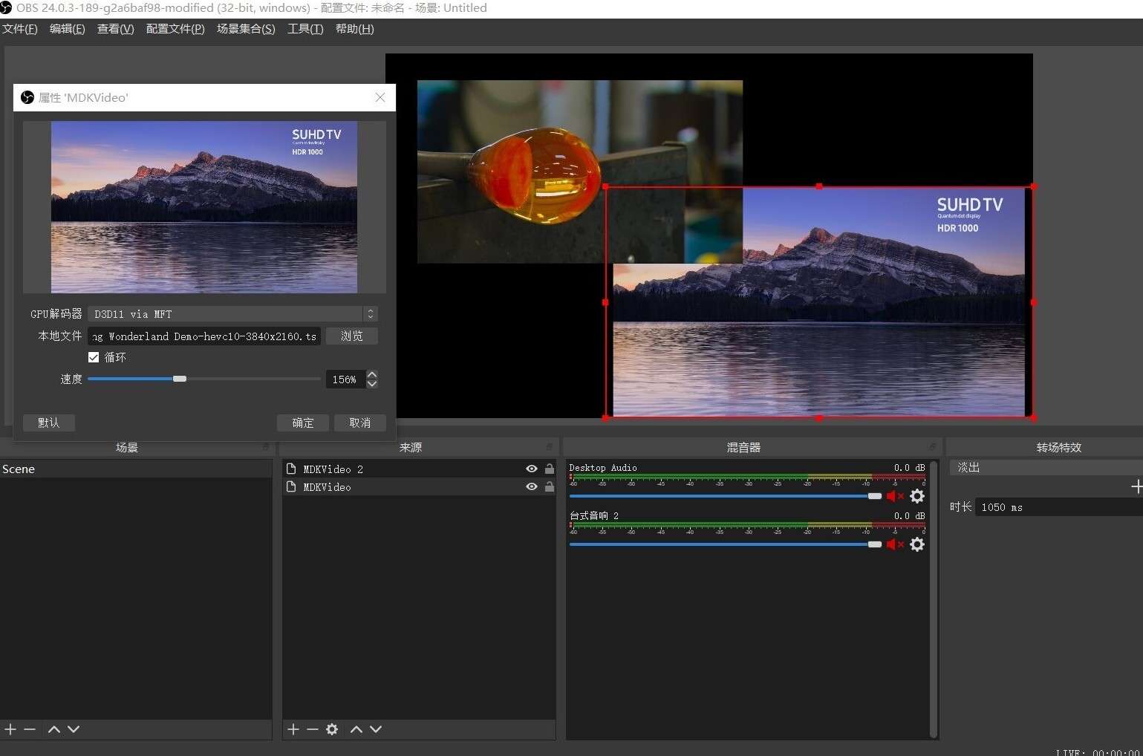Open 编辑(E) menu
Viewport: 1143px width, 756px height.
pyautogui.click(x=67, y=29)
